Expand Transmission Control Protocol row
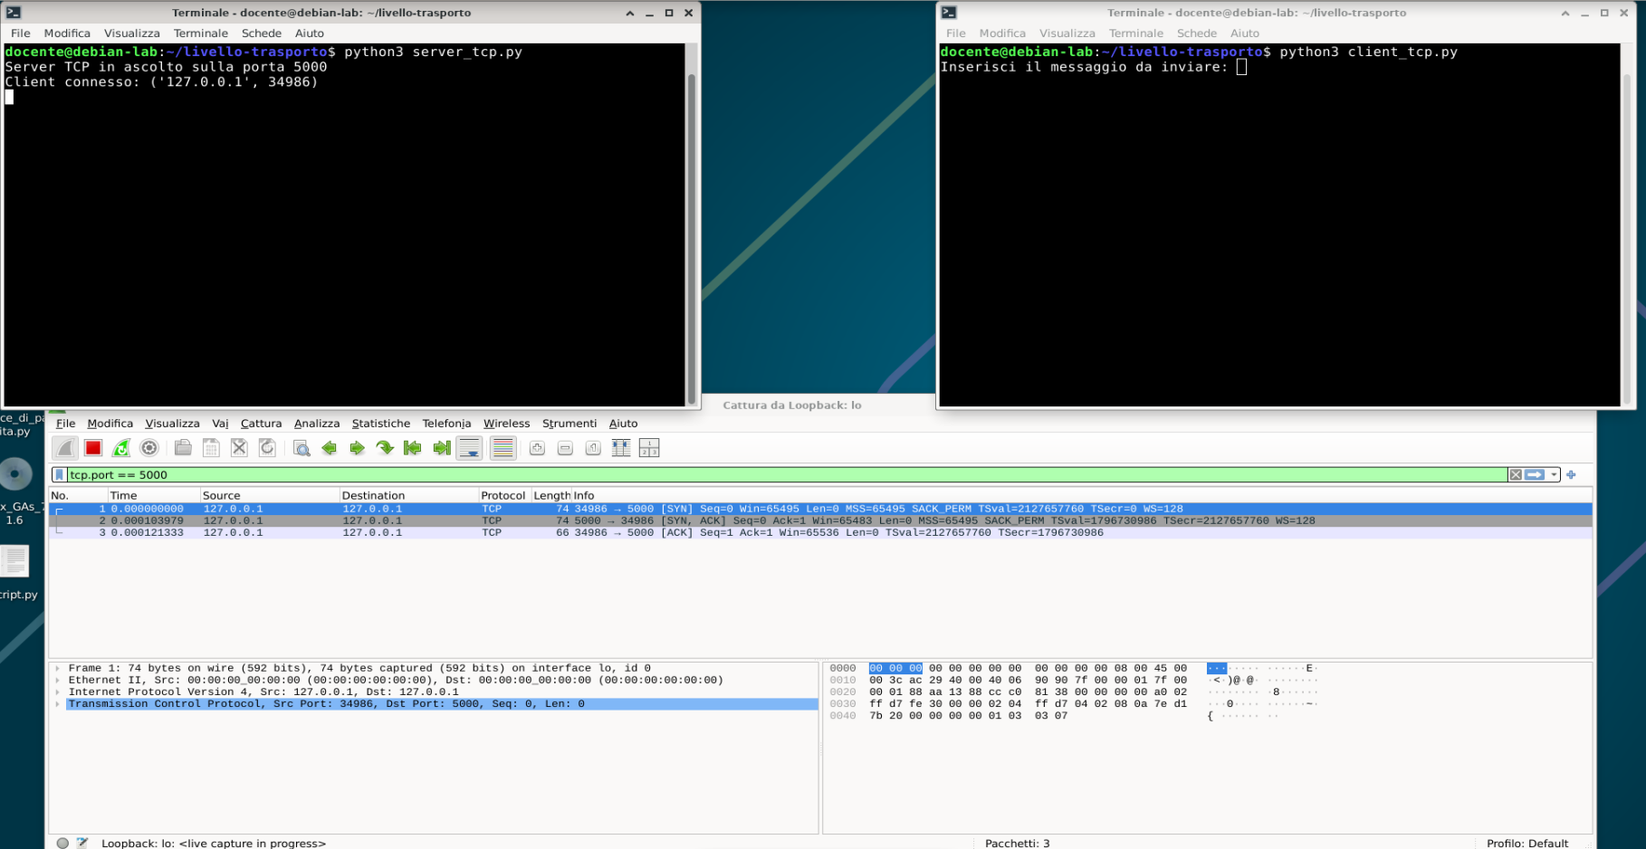This screenshot has height=849, width=1646. [58, 704]
